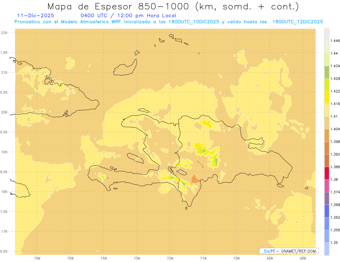Click the 71W longitude axis label

click(x=203, y=258)
